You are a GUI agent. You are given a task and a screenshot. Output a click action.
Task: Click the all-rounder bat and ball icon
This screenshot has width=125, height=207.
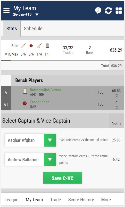tap(39, 46)
